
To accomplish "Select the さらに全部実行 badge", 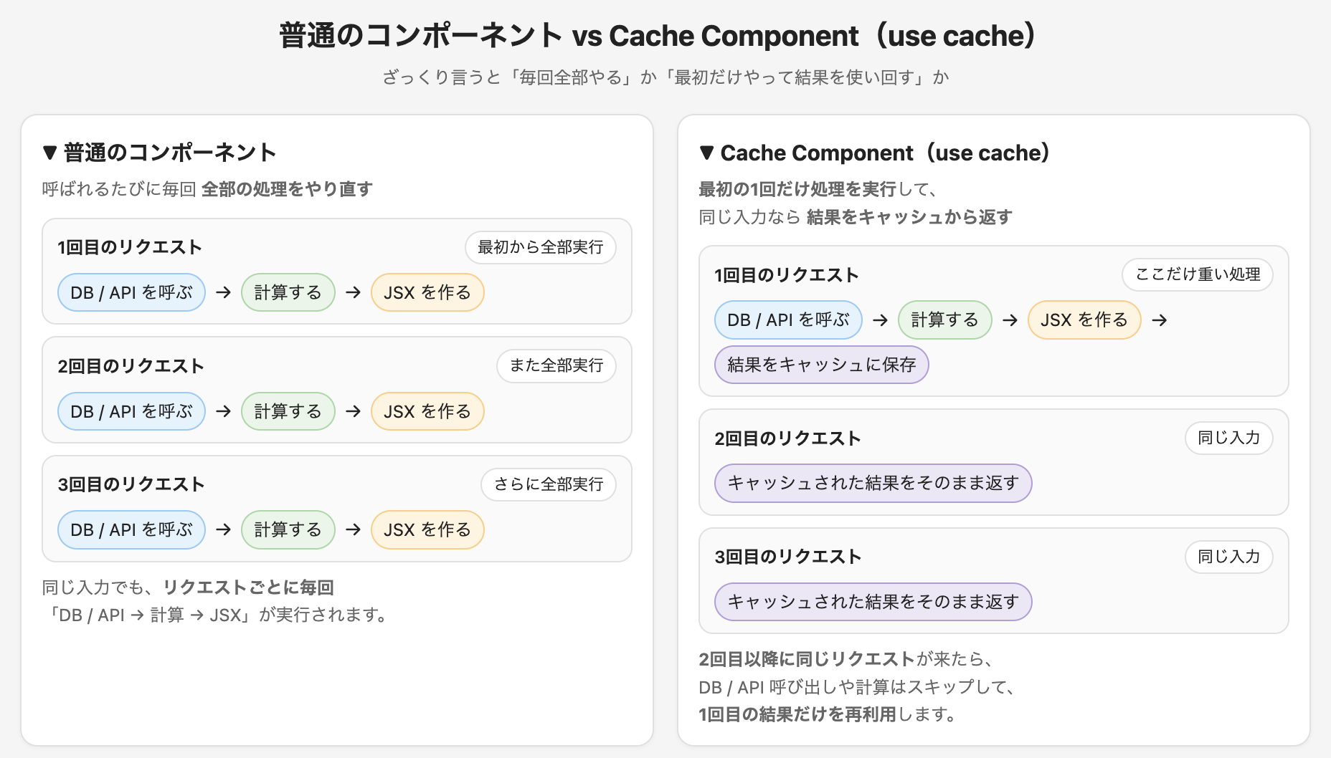I will point(548,484).
